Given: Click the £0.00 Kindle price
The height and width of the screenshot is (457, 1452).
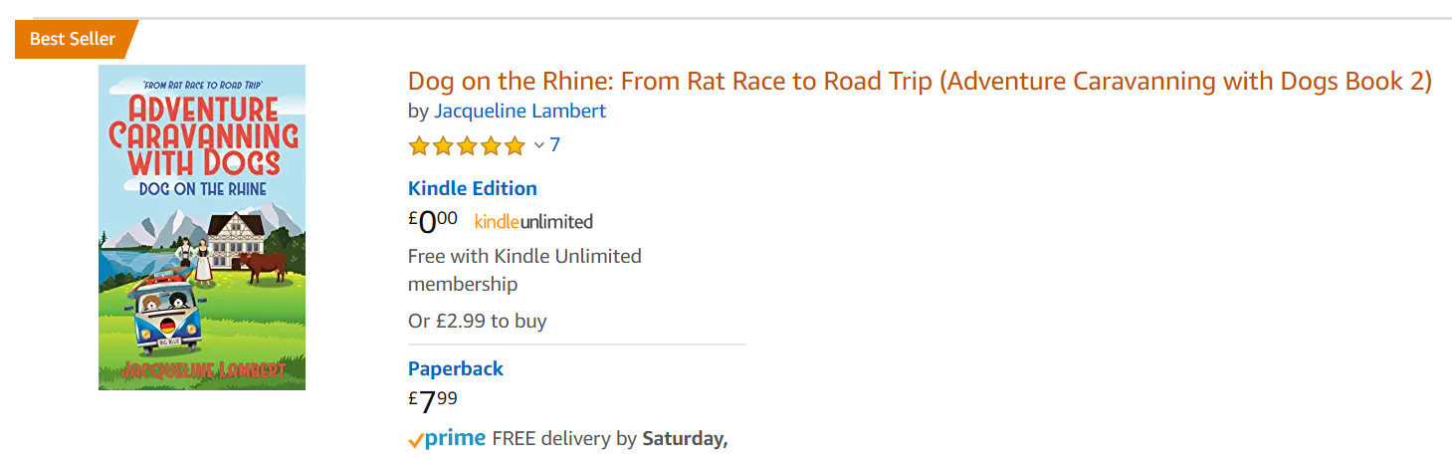Looking at the screenshot, I should (x=433, y=221).
